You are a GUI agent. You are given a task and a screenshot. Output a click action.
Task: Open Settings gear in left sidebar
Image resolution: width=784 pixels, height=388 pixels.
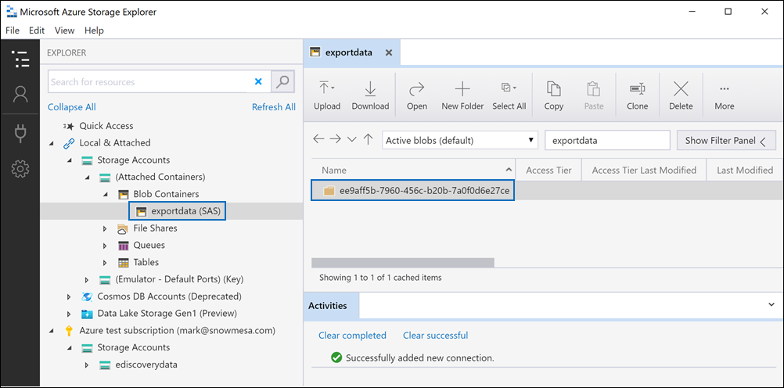[x=20, y=168]
